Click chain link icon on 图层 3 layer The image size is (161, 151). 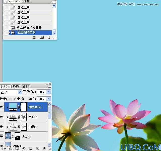13,136
